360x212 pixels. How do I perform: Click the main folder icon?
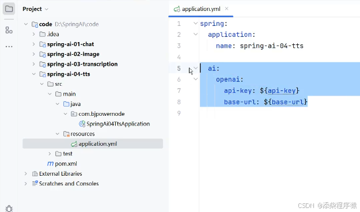coord(58,94)
